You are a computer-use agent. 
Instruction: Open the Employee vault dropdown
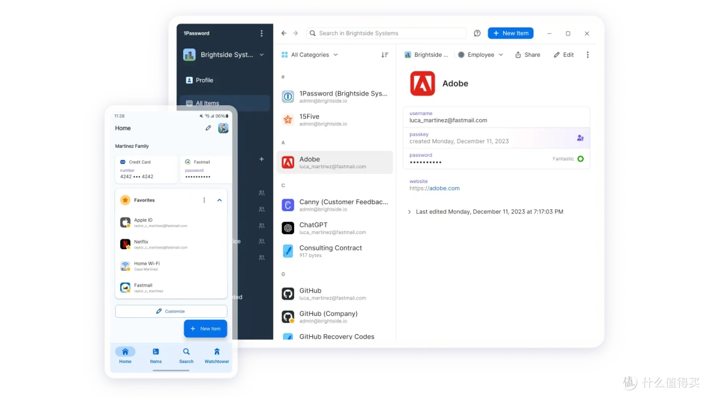pos(480,54)
